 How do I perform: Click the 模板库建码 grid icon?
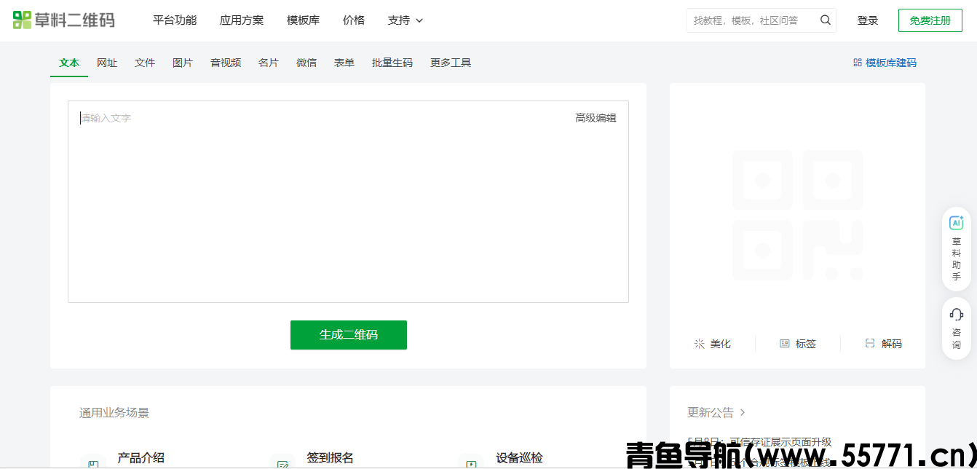[x=858, y=63]
